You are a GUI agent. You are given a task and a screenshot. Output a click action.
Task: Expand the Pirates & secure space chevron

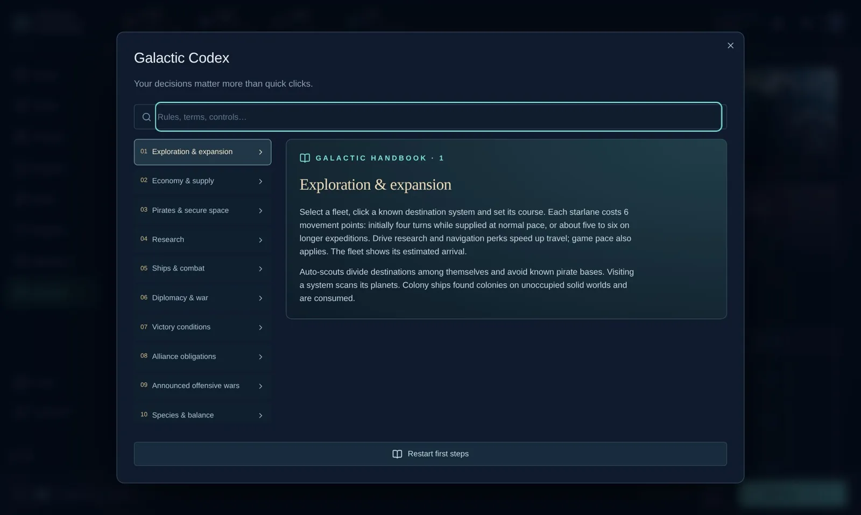(260, 211)
